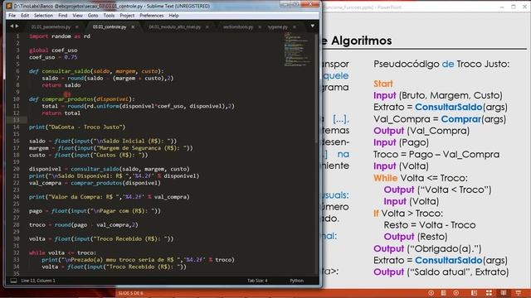Close the 04.01_modulo_alto_nivel.py tab
The width and height of the screenshot is (531, 298).
[x=207, y=26]
